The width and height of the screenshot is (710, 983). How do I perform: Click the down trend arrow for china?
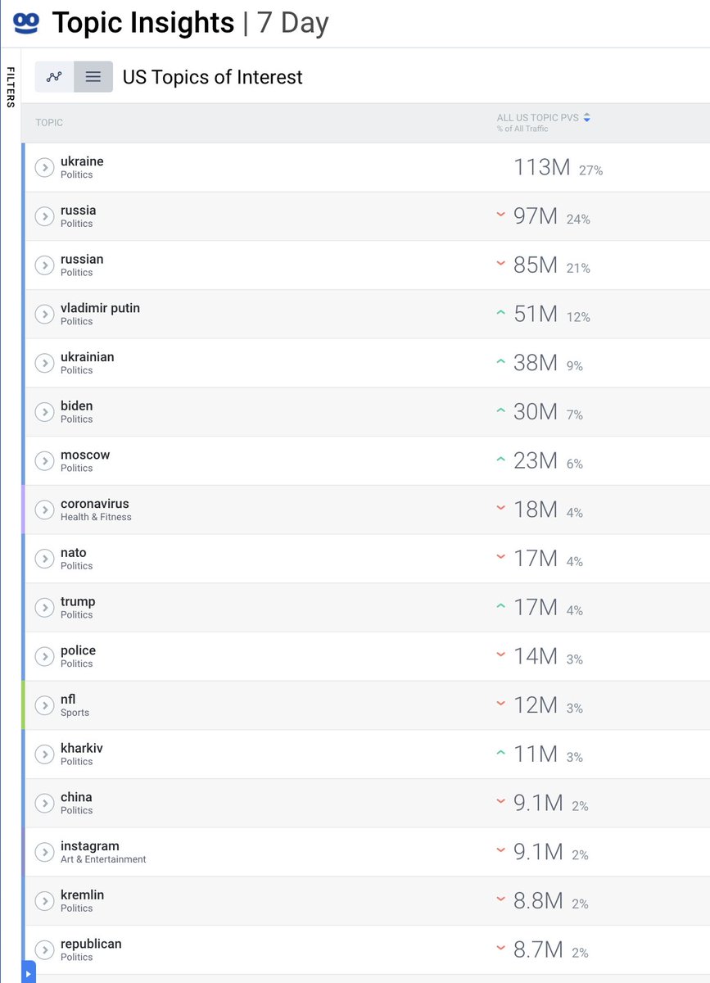(500, 802)
